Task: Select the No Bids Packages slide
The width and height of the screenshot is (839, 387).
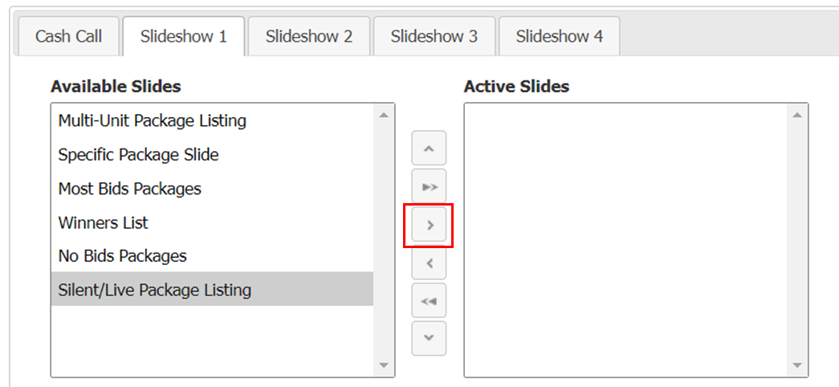Action: tap(123, 256)
